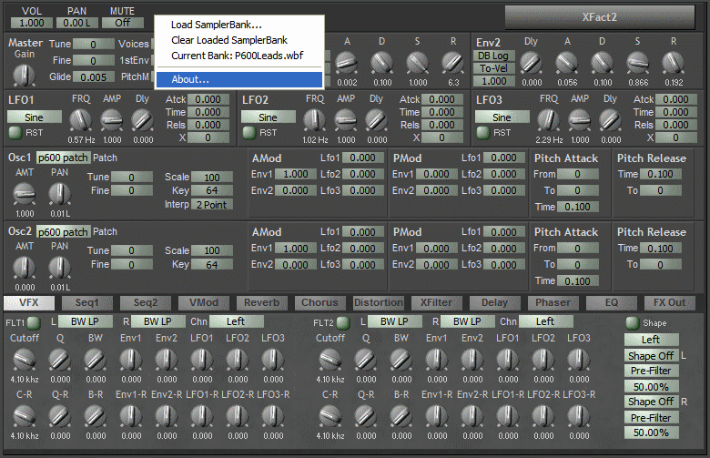Click the Env2 S knob
Viewport: 710px width, 458px height.
coord(637,63)
